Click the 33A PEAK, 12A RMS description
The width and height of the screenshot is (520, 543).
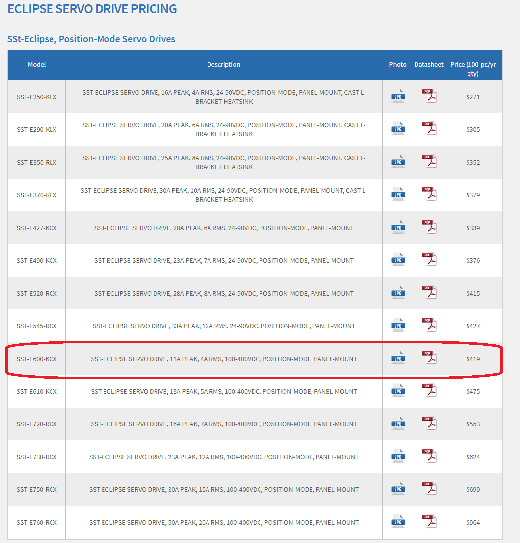[x=224, y=326]
